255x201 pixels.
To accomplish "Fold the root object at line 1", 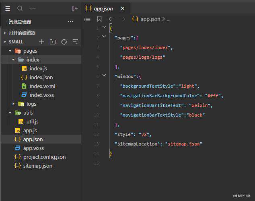I will pyautogui.click(x=104, y=27).
